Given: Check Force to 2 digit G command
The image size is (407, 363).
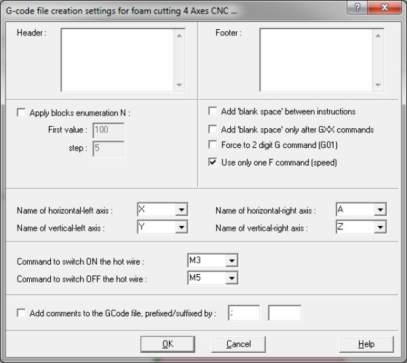Looking at the screenshot, I should [212, 145].
